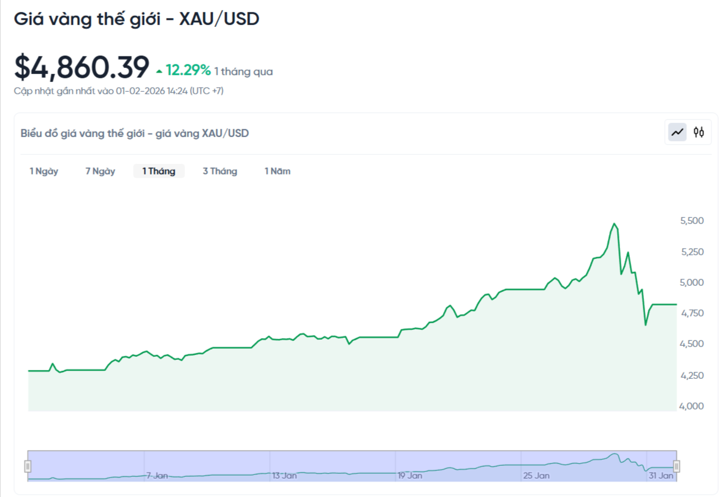Switch to the "3 Tháng" range

pos(219,171)
